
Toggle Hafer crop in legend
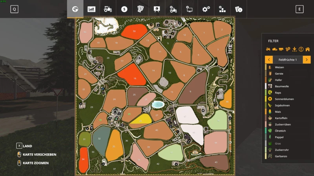pyautogui.click(x=288, y=80)
